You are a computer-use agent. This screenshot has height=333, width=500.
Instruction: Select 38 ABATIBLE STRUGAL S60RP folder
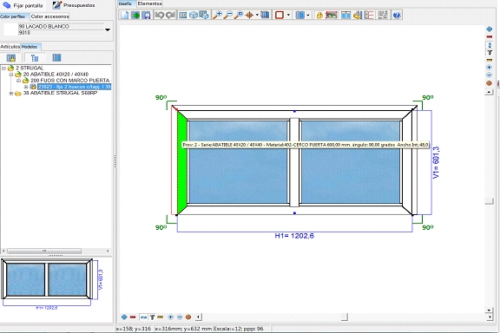click(x=60, y=93)
